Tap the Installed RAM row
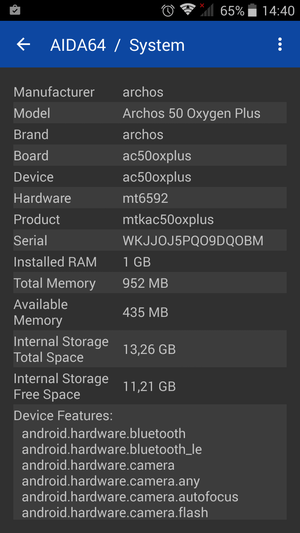This screenshot has height=533, width=300. tap(150, 262)
